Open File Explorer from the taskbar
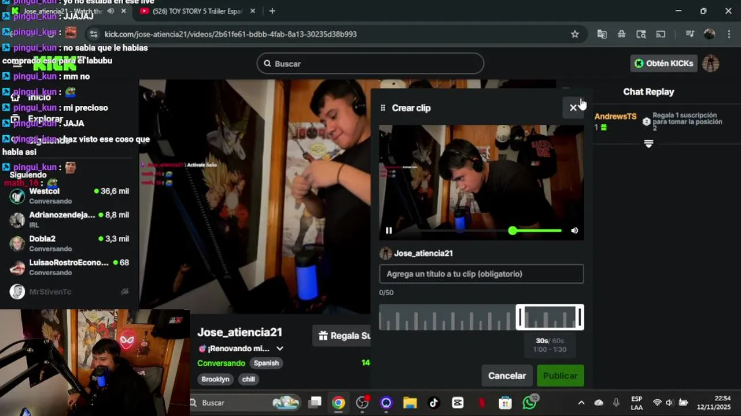 [x=410, y=403]
